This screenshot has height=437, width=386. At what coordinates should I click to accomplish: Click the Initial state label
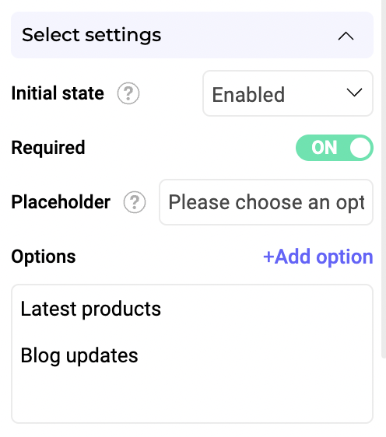pos(58,93)
